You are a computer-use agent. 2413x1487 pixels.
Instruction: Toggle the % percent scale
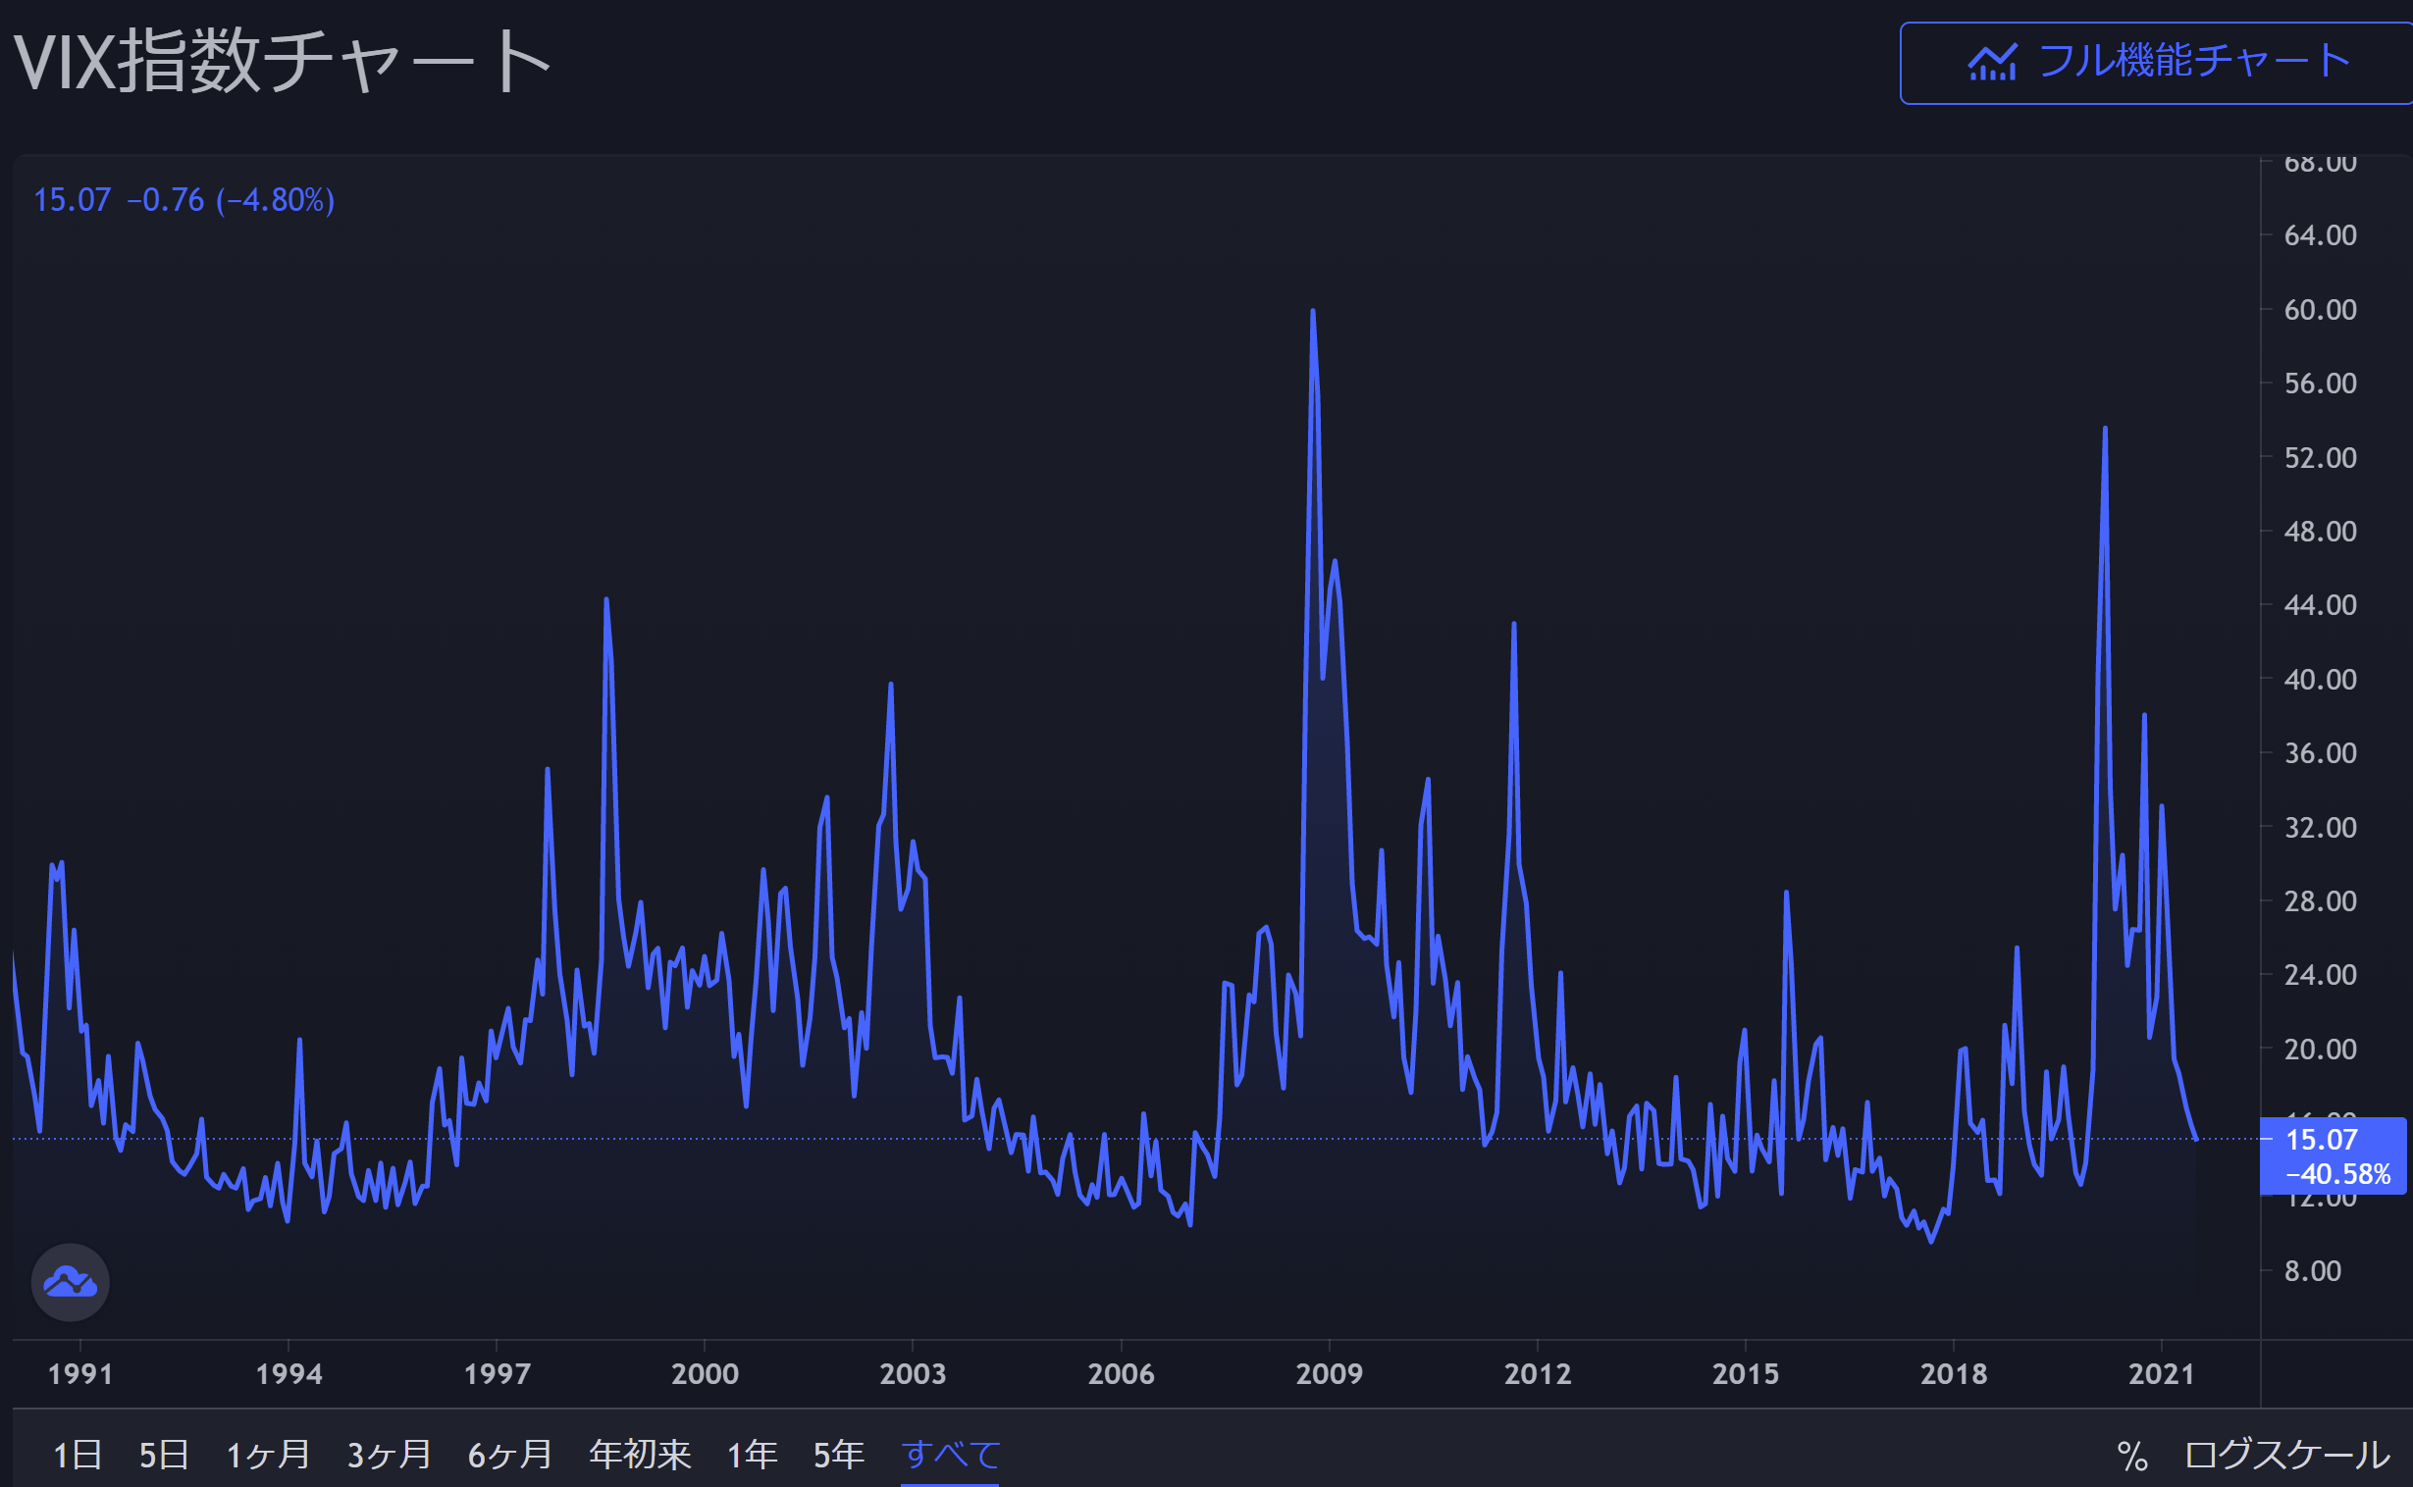tap(2131, 1456)
